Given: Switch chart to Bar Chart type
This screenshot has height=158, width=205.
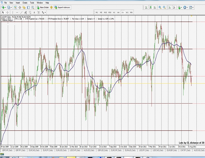Looking at the screenshot, I should [146, 8].
